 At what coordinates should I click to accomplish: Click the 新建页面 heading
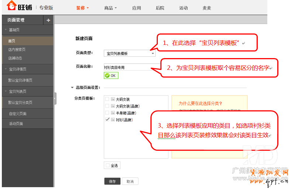pos(84,39)
